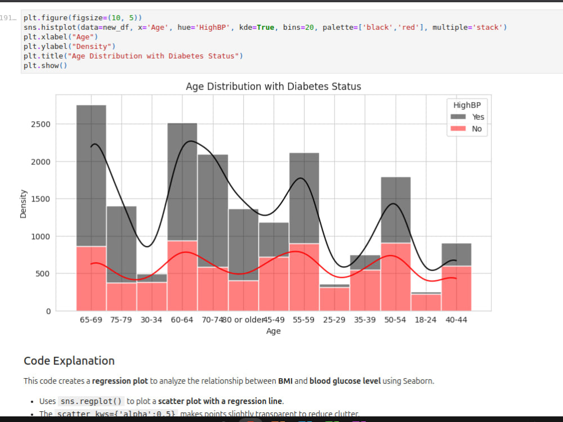Select the x-axis label 'Age'
This screenshot has width=563, height=422.
tap(274, 331)
